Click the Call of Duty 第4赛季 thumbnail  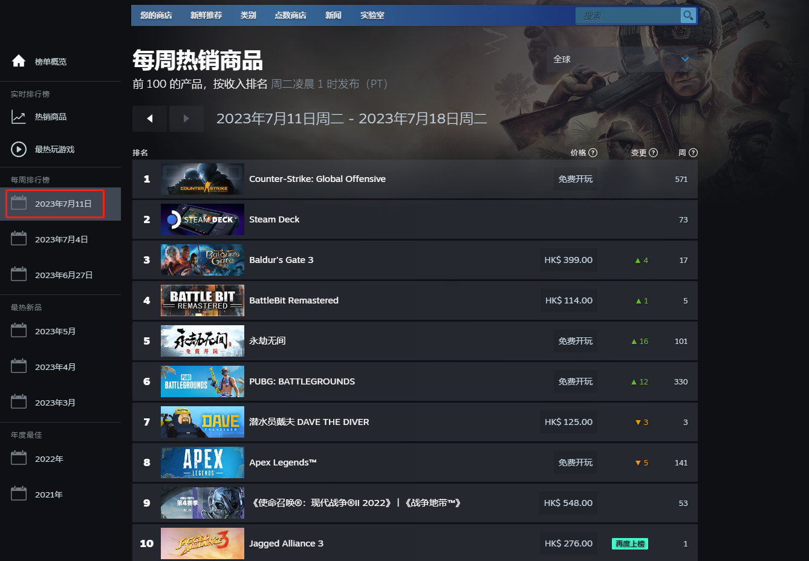[203, 503]
